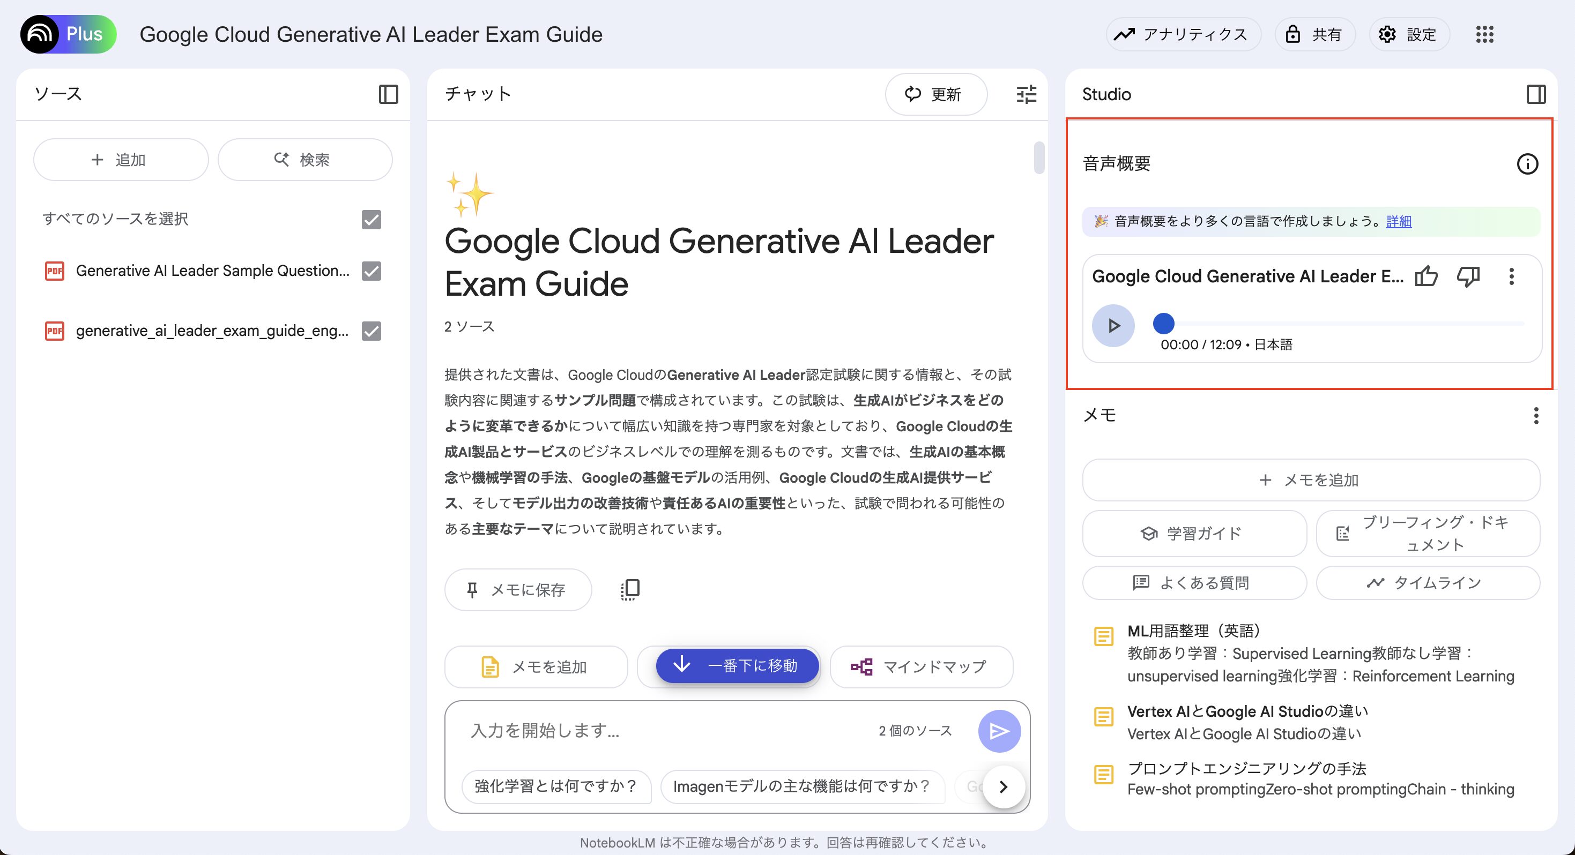Viewport: 1575px width, 855px height.
Task: Select suggestion Imagenモデルの主な機能は何ですか？
Action: pyautogui.click(x=802, y=786)
